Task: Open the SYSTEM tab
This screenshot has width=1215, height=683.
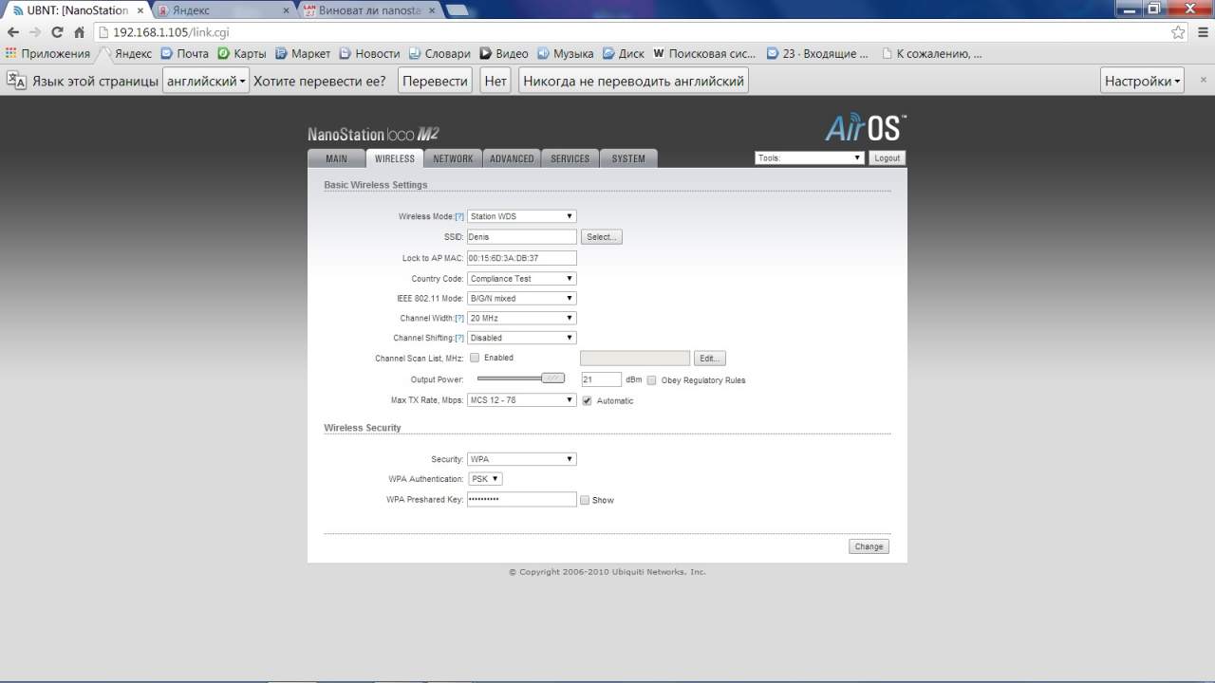Action: click(628, 158)
